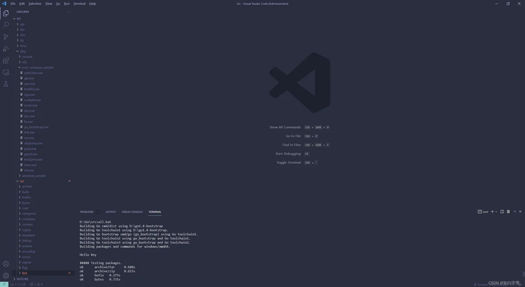Image resolution: width=525 pixels, height=287 pixels.
Task: Click the errors and warnings status indicator
Action: (36, 284)
